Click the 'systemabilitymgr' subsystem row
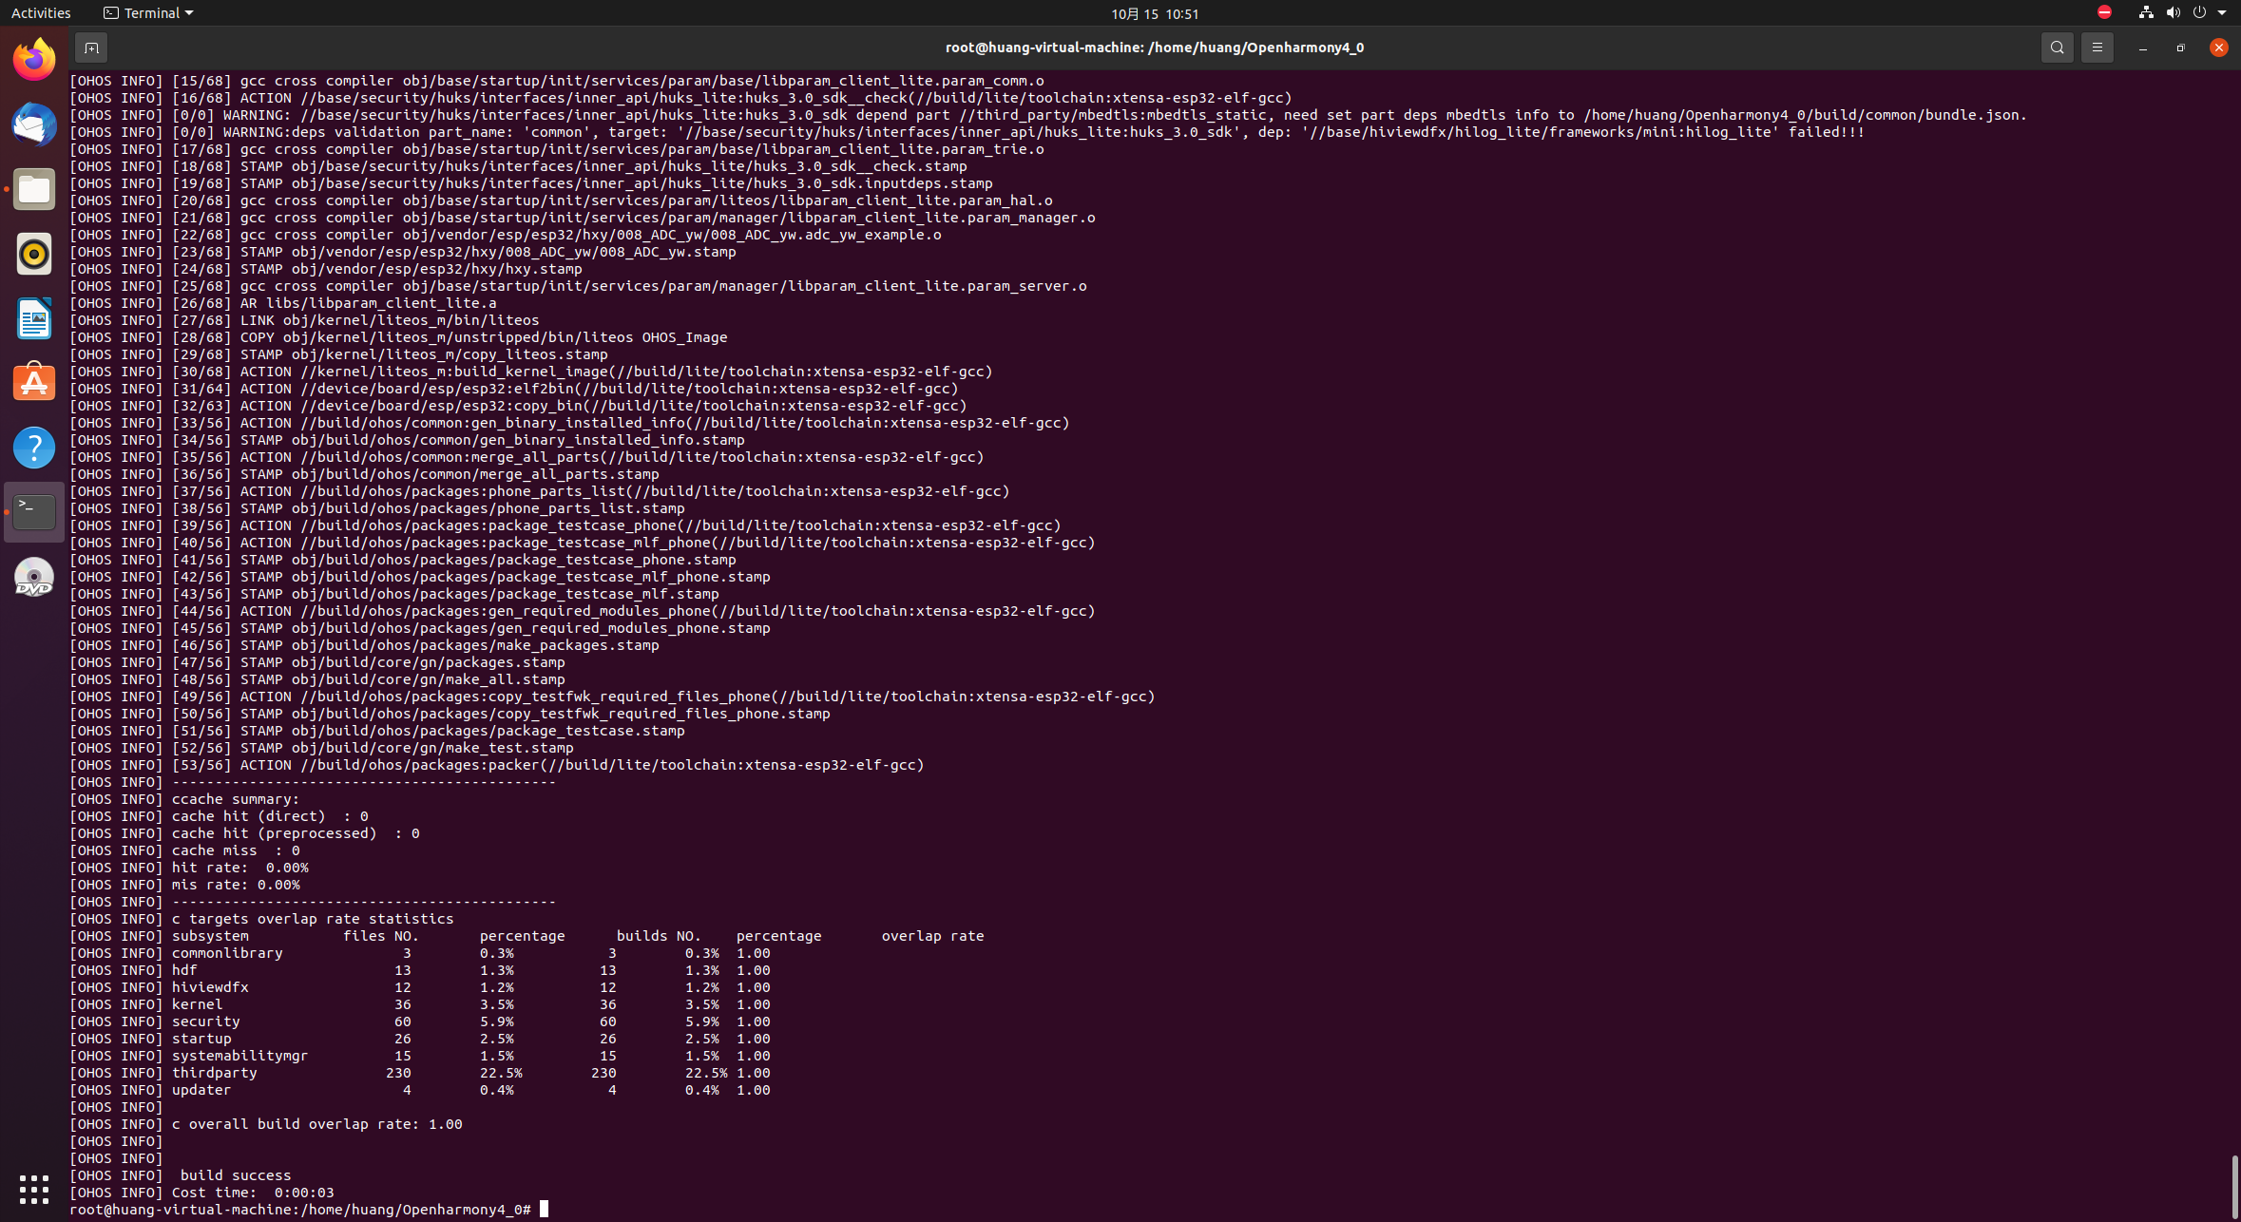This screenshot has width=2241, height=1222. click(420, 1056)
